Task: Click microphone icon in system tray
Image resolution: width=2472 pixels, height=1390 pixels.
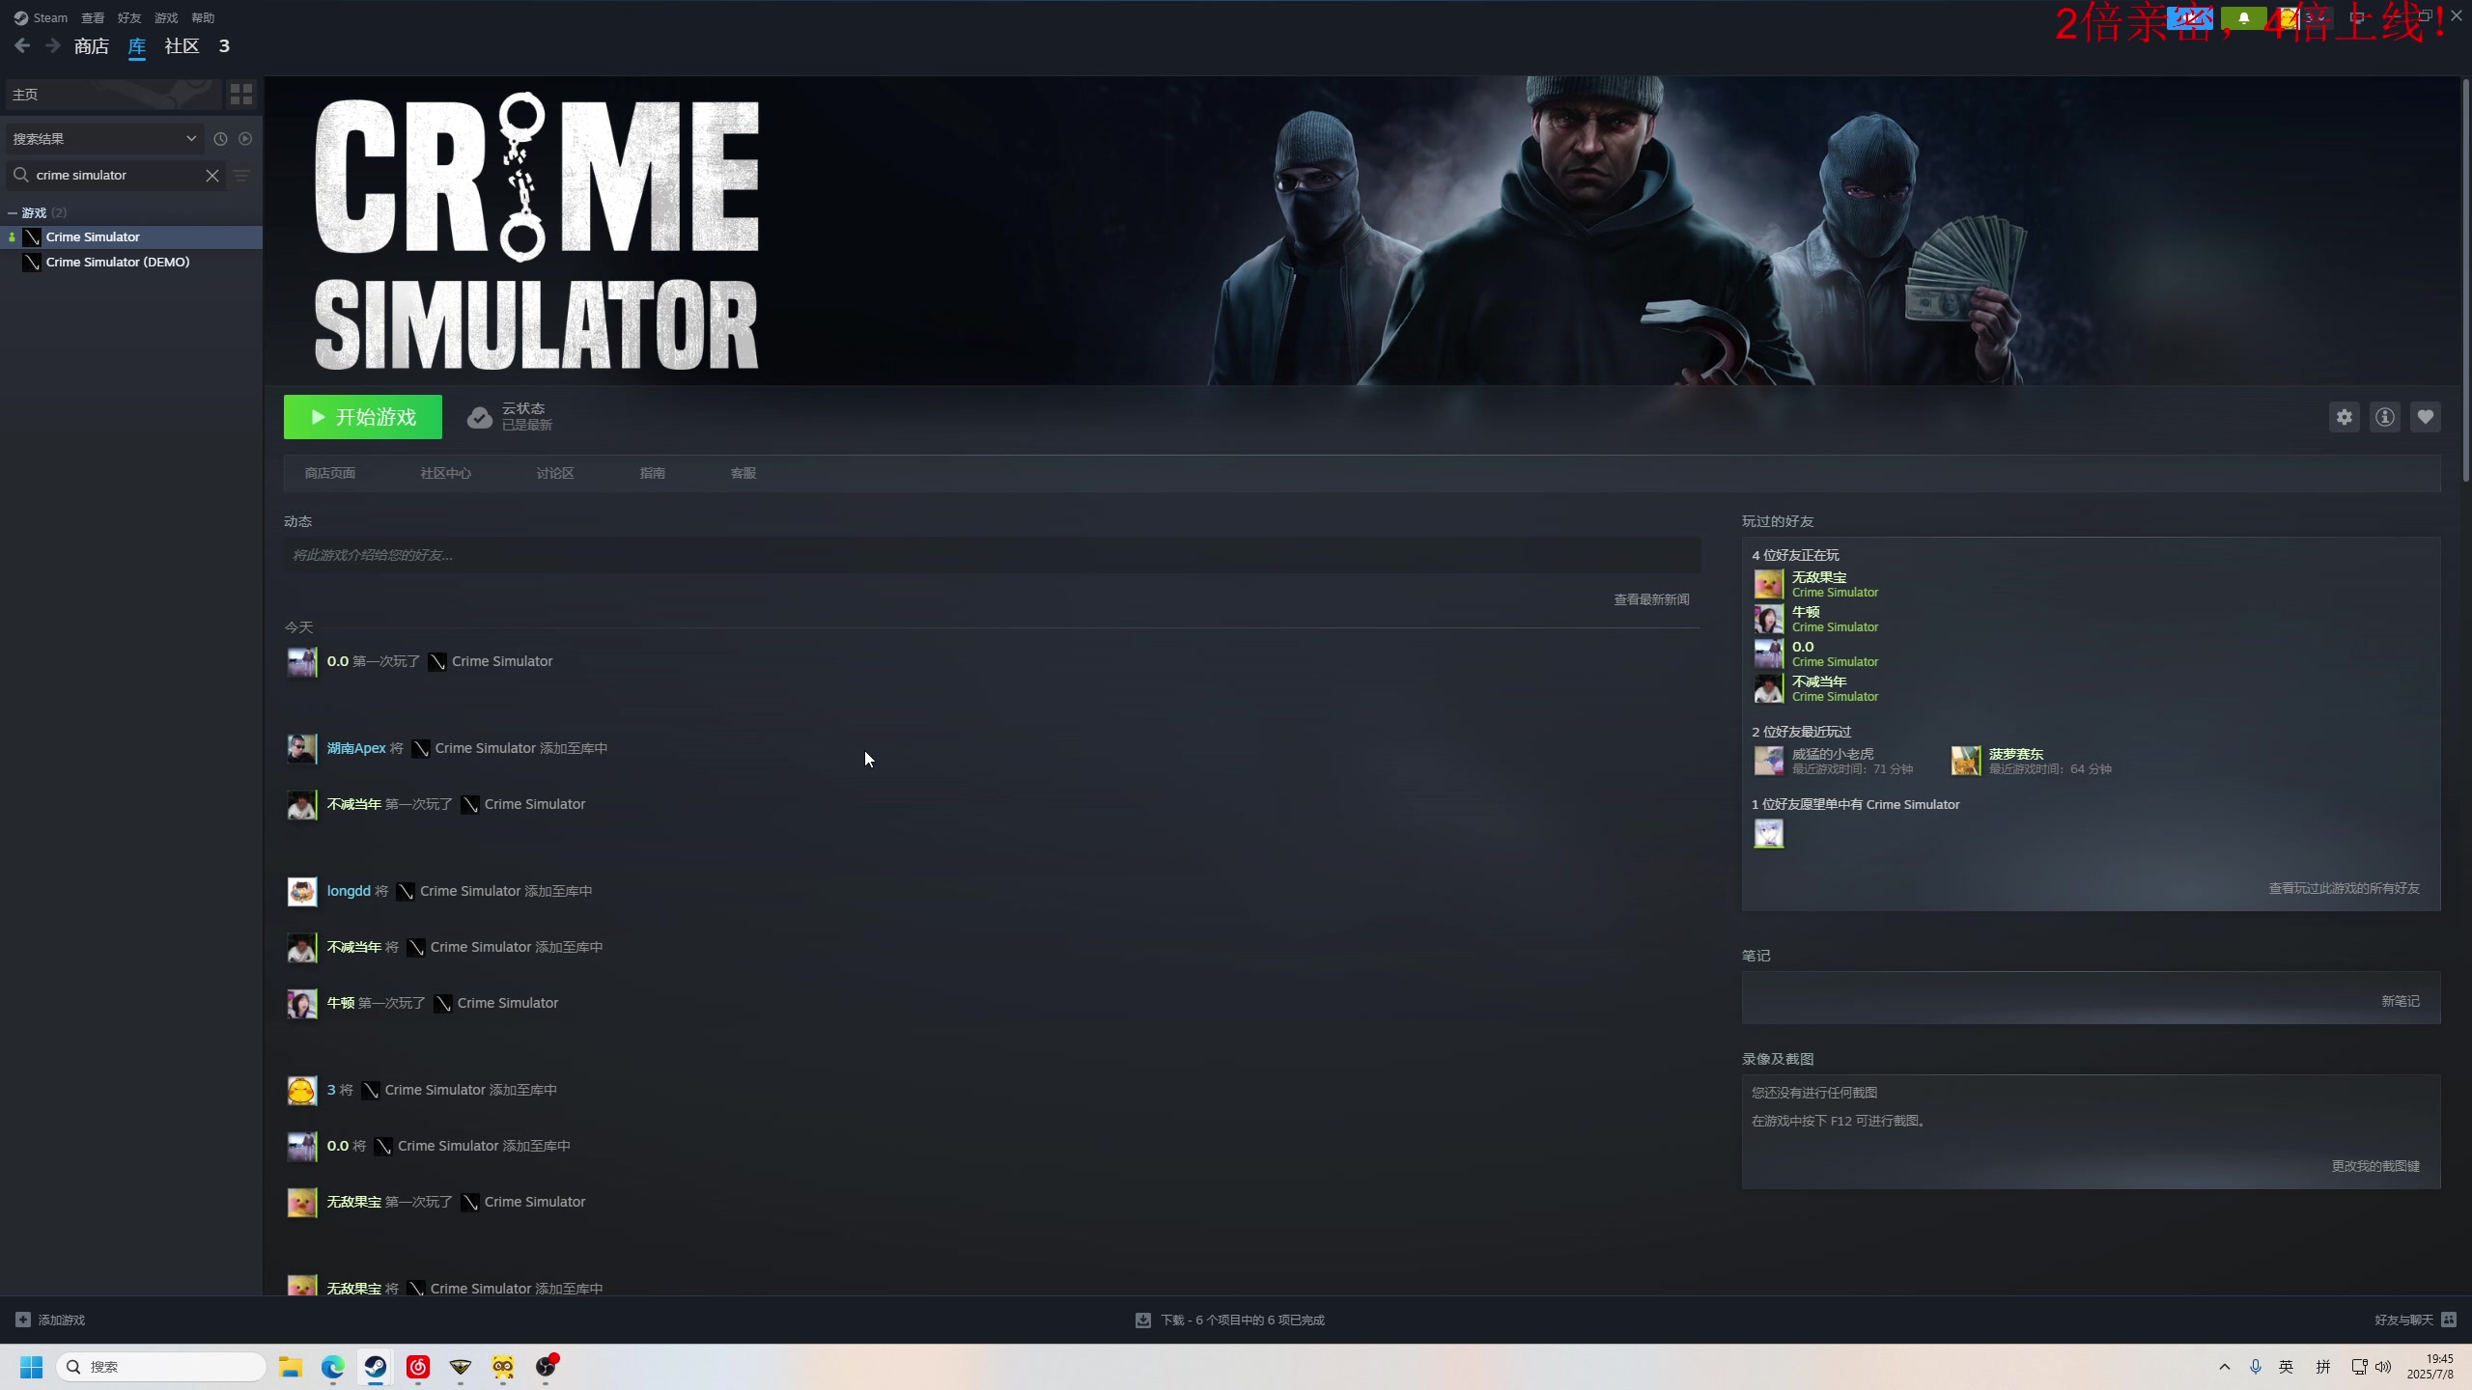Action: tap(2256, 1367)
